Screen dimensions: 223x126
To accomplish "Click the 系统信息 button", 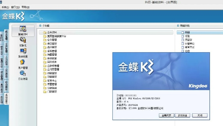I will click(183, 116).
